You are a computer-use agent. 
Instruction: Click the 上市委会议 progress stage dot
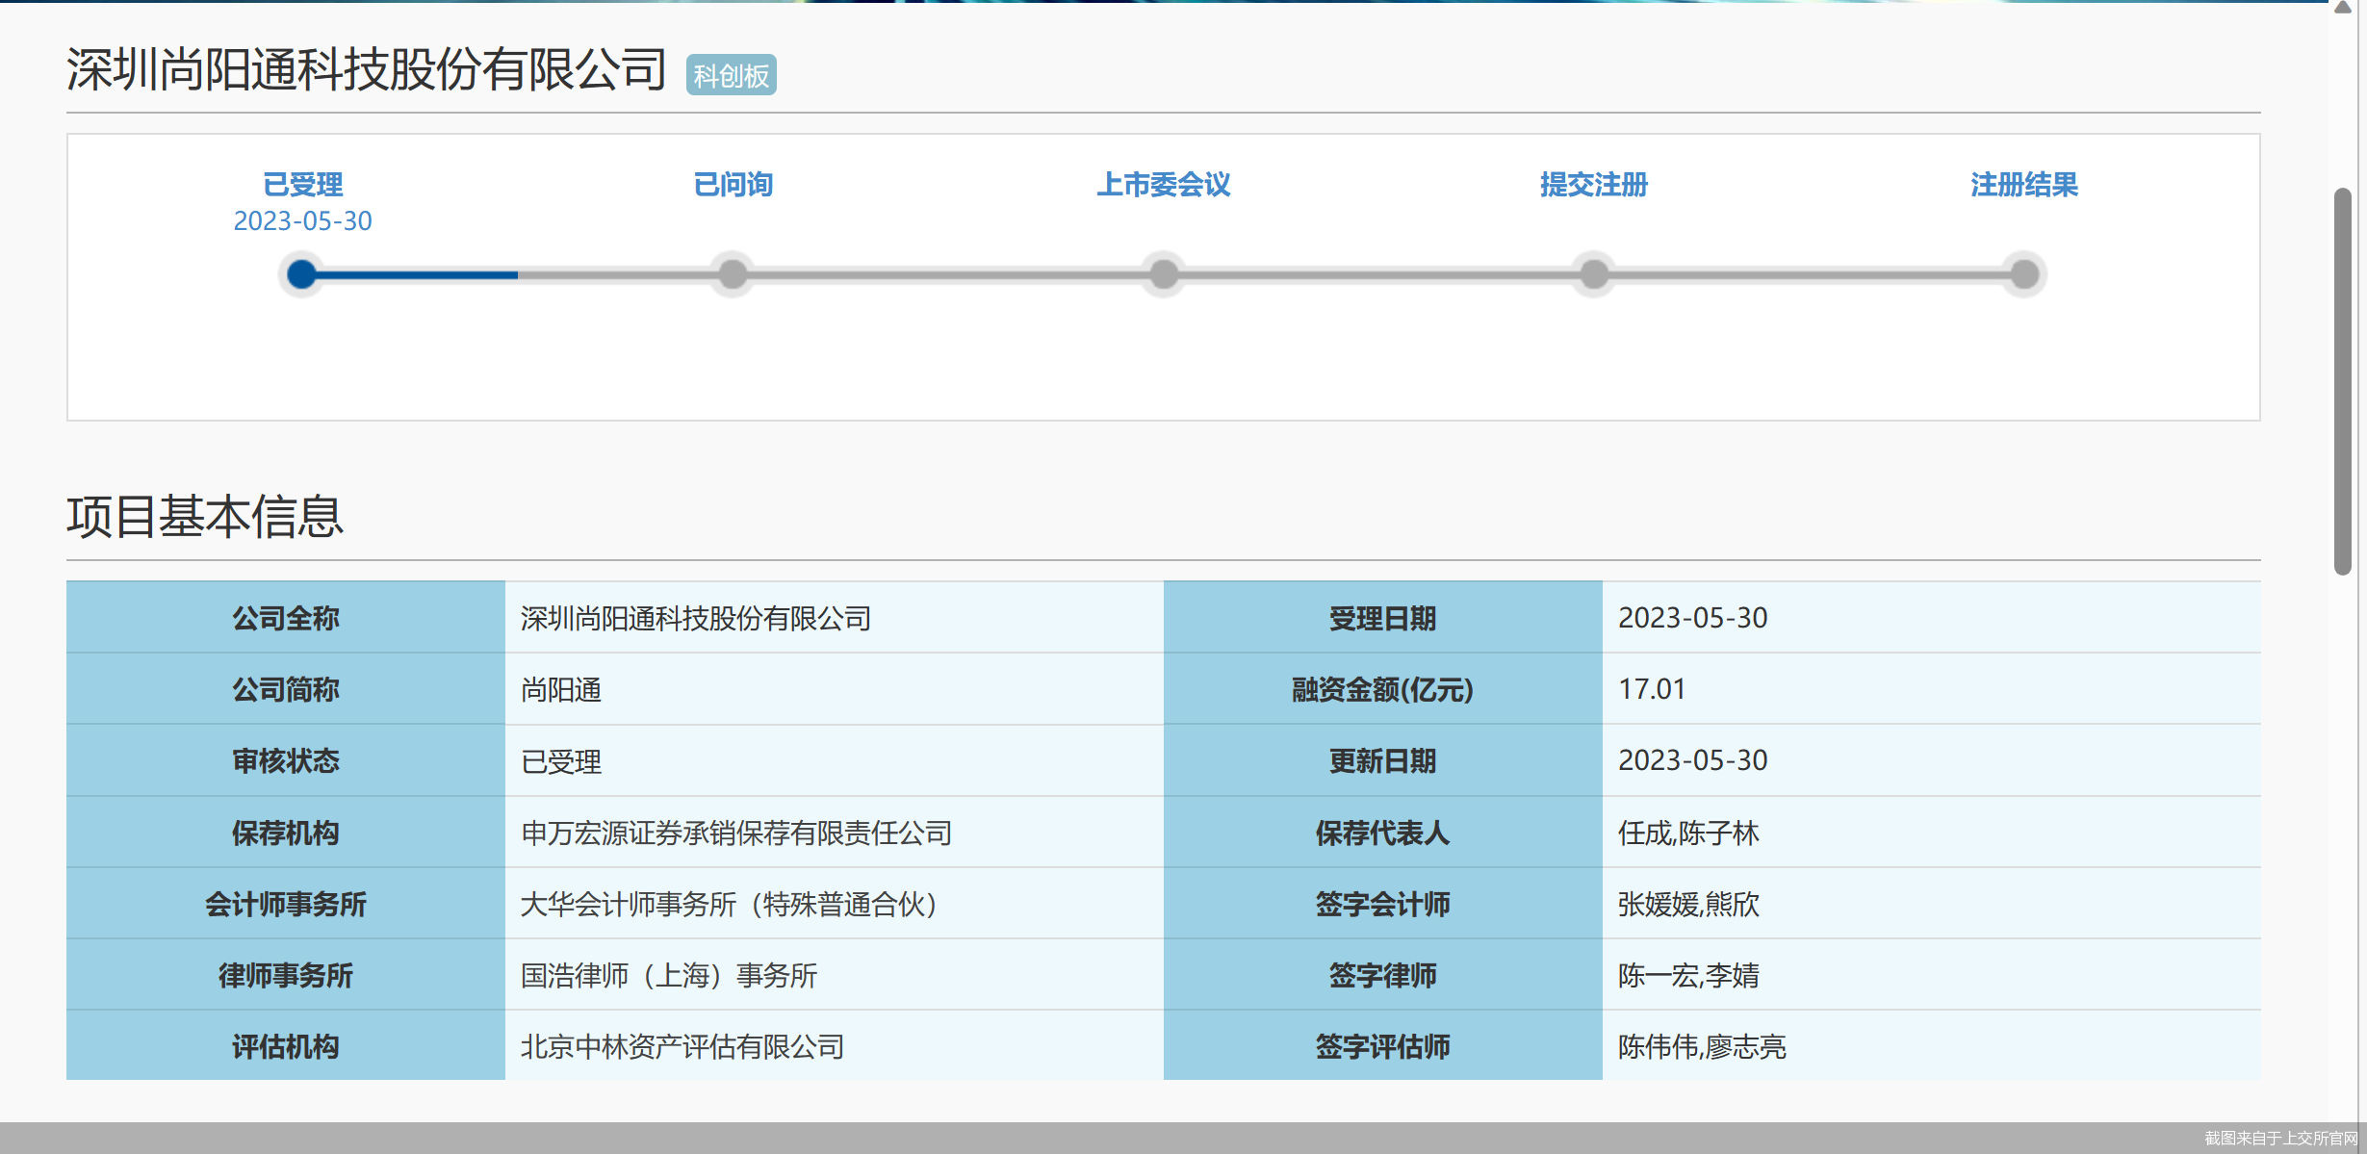(x=1164, y=274)
